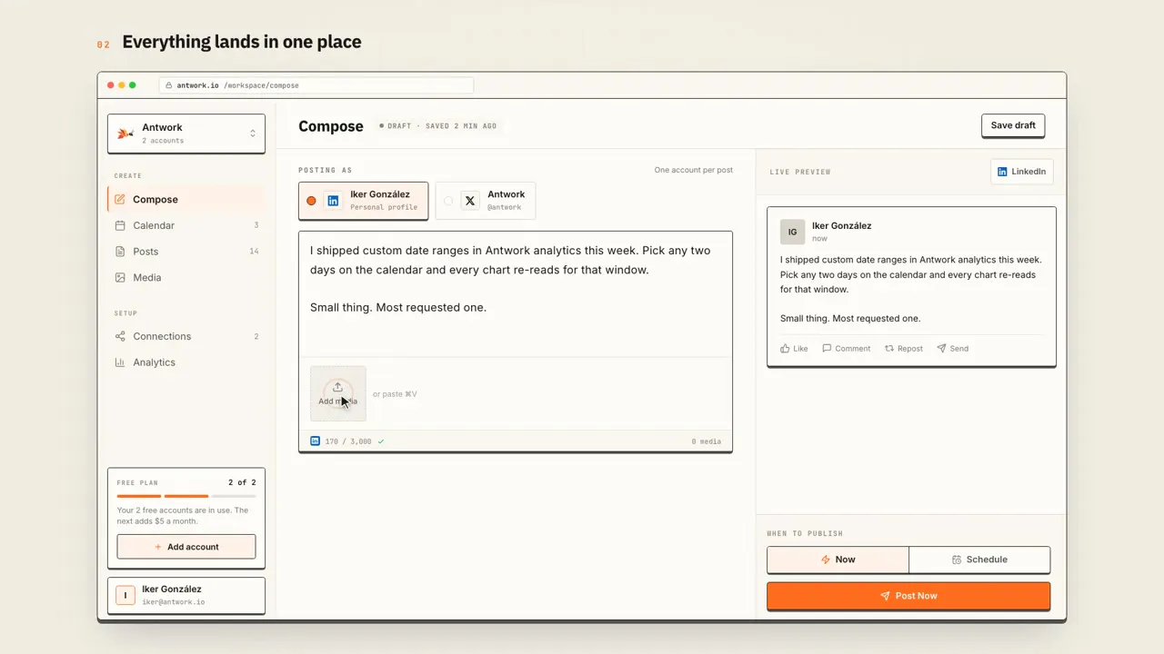The width and height of the screenshot is (1164, 654).
Task: Click the Send paper plane icon in preview
Action: [x=941, y=348]
